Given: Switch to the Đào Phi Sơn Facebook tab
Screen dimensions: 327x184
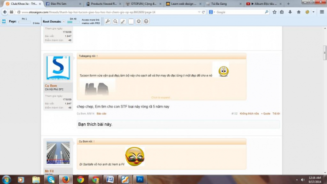Looking at the screenshot, I should pos(63,4).
